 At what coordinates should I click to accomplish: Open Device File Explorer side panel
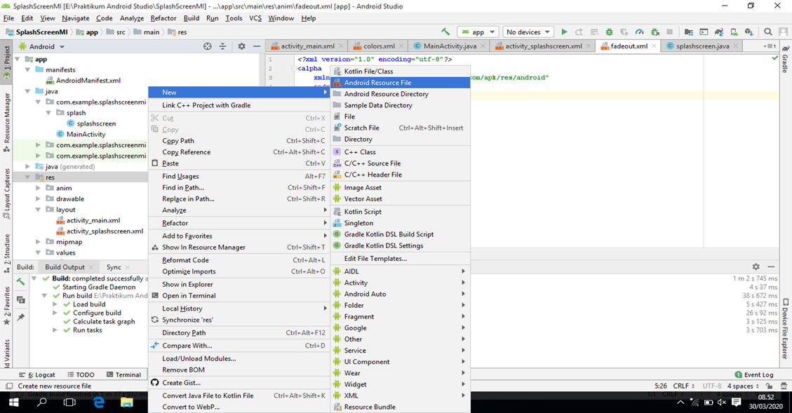coord(785,329)
